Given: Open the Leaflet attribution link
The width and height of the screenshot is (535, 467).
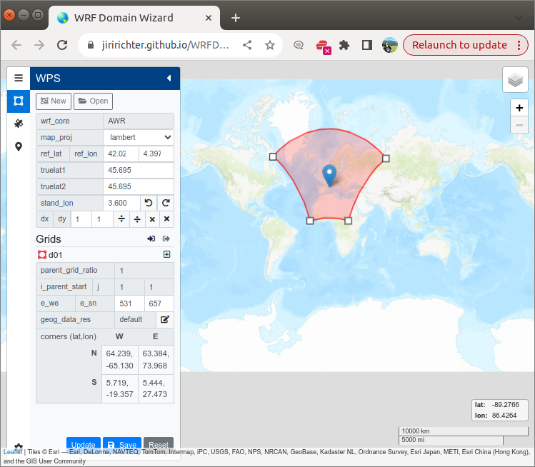Looking at the screenshot, I should click(12, 452).
